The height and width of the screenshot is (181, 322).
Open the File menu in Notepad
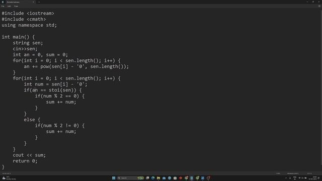(3, 6)
